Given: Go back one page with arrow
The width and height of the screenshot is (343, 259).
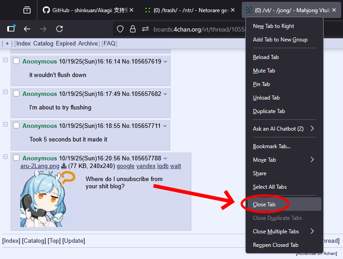Looking at the screenshot, I should click(x=27, y=29).
